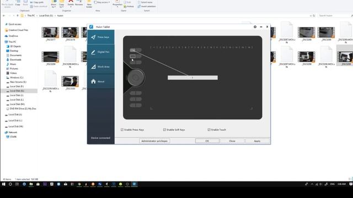This screenshot has height=198, width=353.
Task: Click the red Delete icon in ribbon
Action: pyautogui.click(x=71, y=2)
